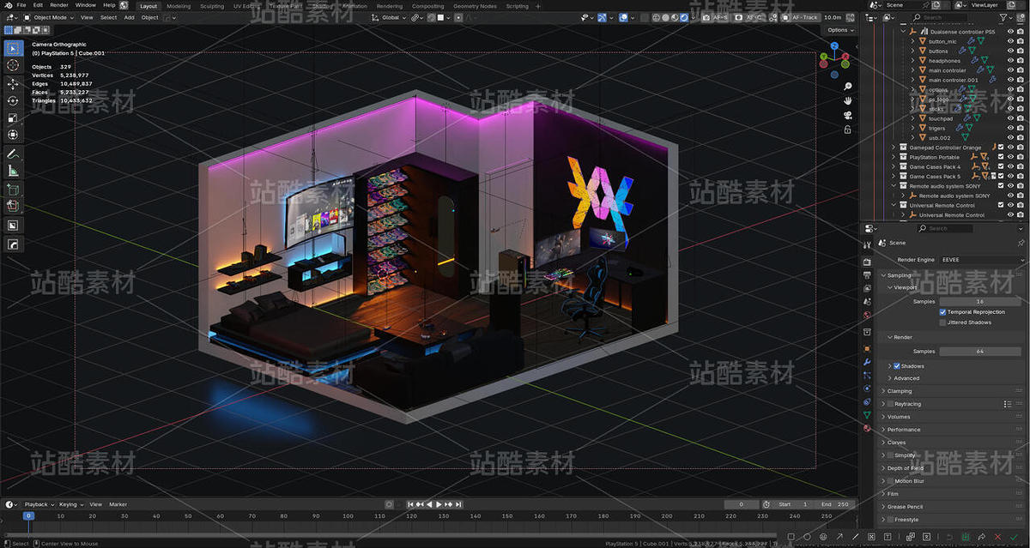The width and height of the screenshot is (1030, 548).
Task: Open the View Layer properties tab icon
Action: pos(867,287)
